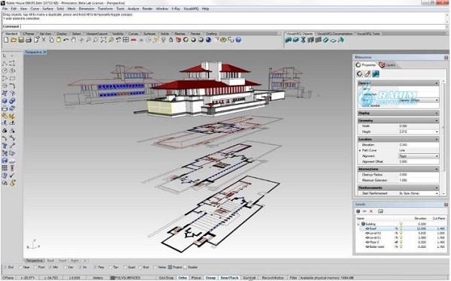Click the Open file folder icon

[x=14, y=40]
